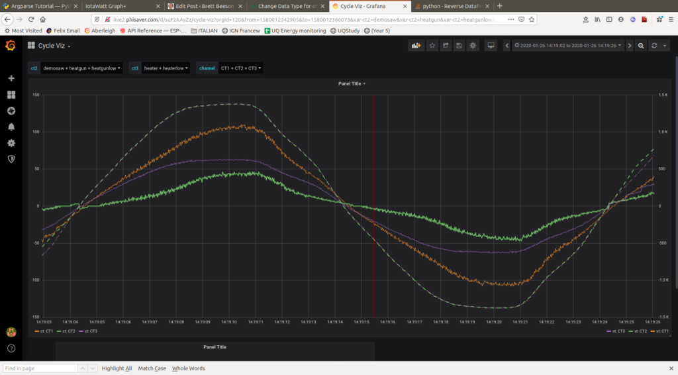The image size is (678, 375).
Task: Open a new browser tab
Action: [500, 6]
